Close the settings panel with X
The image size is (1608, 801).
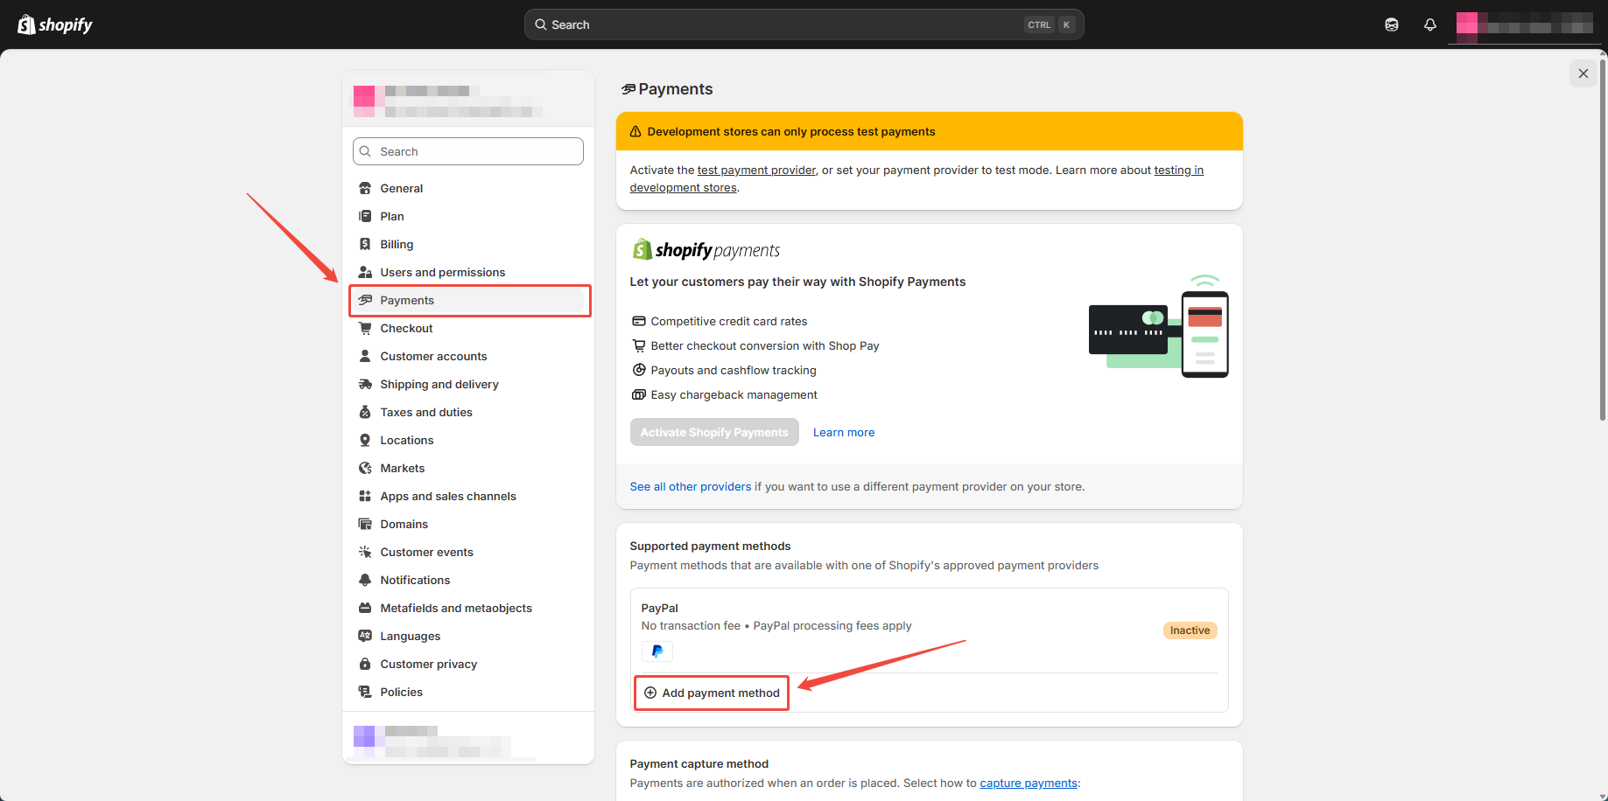pos(1583,73)
